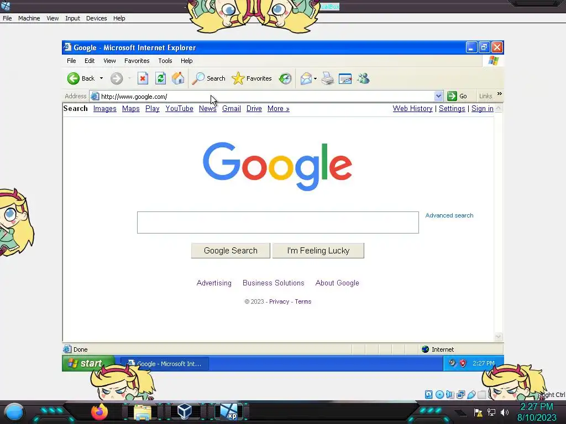Open the IE File menu
Image resolution: width=566 pixels, height=424 pixels.
71,61
